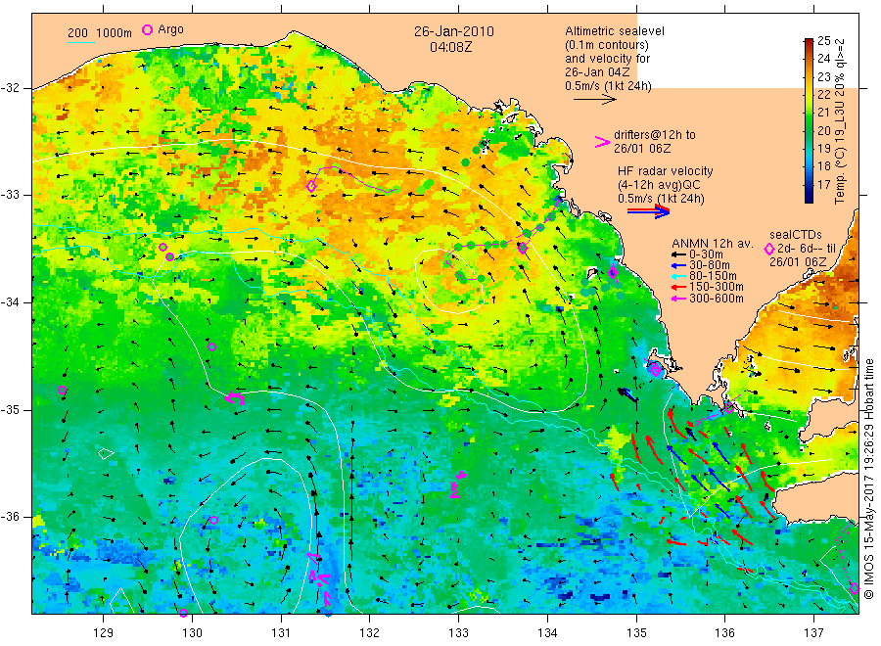
Task: Click longitude label 129 on the bottom axis
Action: tap(104, 633)
